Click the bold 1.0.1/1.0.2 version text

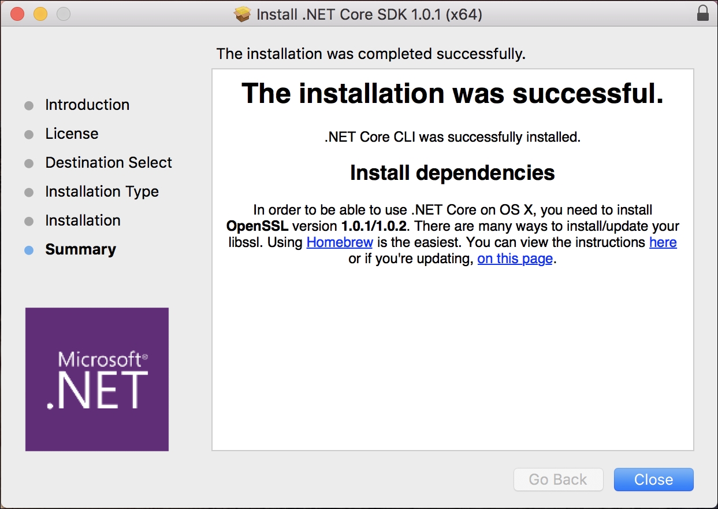click(x=375, y=225)
